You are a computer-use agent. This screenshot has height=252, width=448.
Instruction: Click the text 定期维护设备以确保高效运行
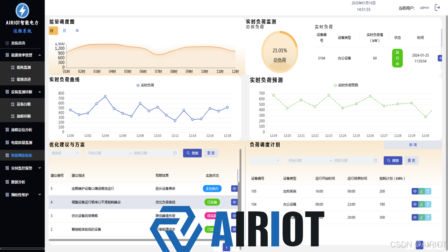pos(93,189)
